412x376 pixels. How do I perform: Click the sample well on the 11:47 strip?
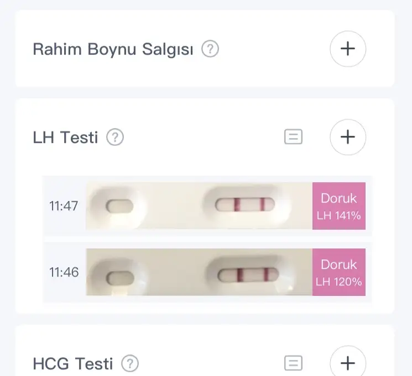point(120,206)
